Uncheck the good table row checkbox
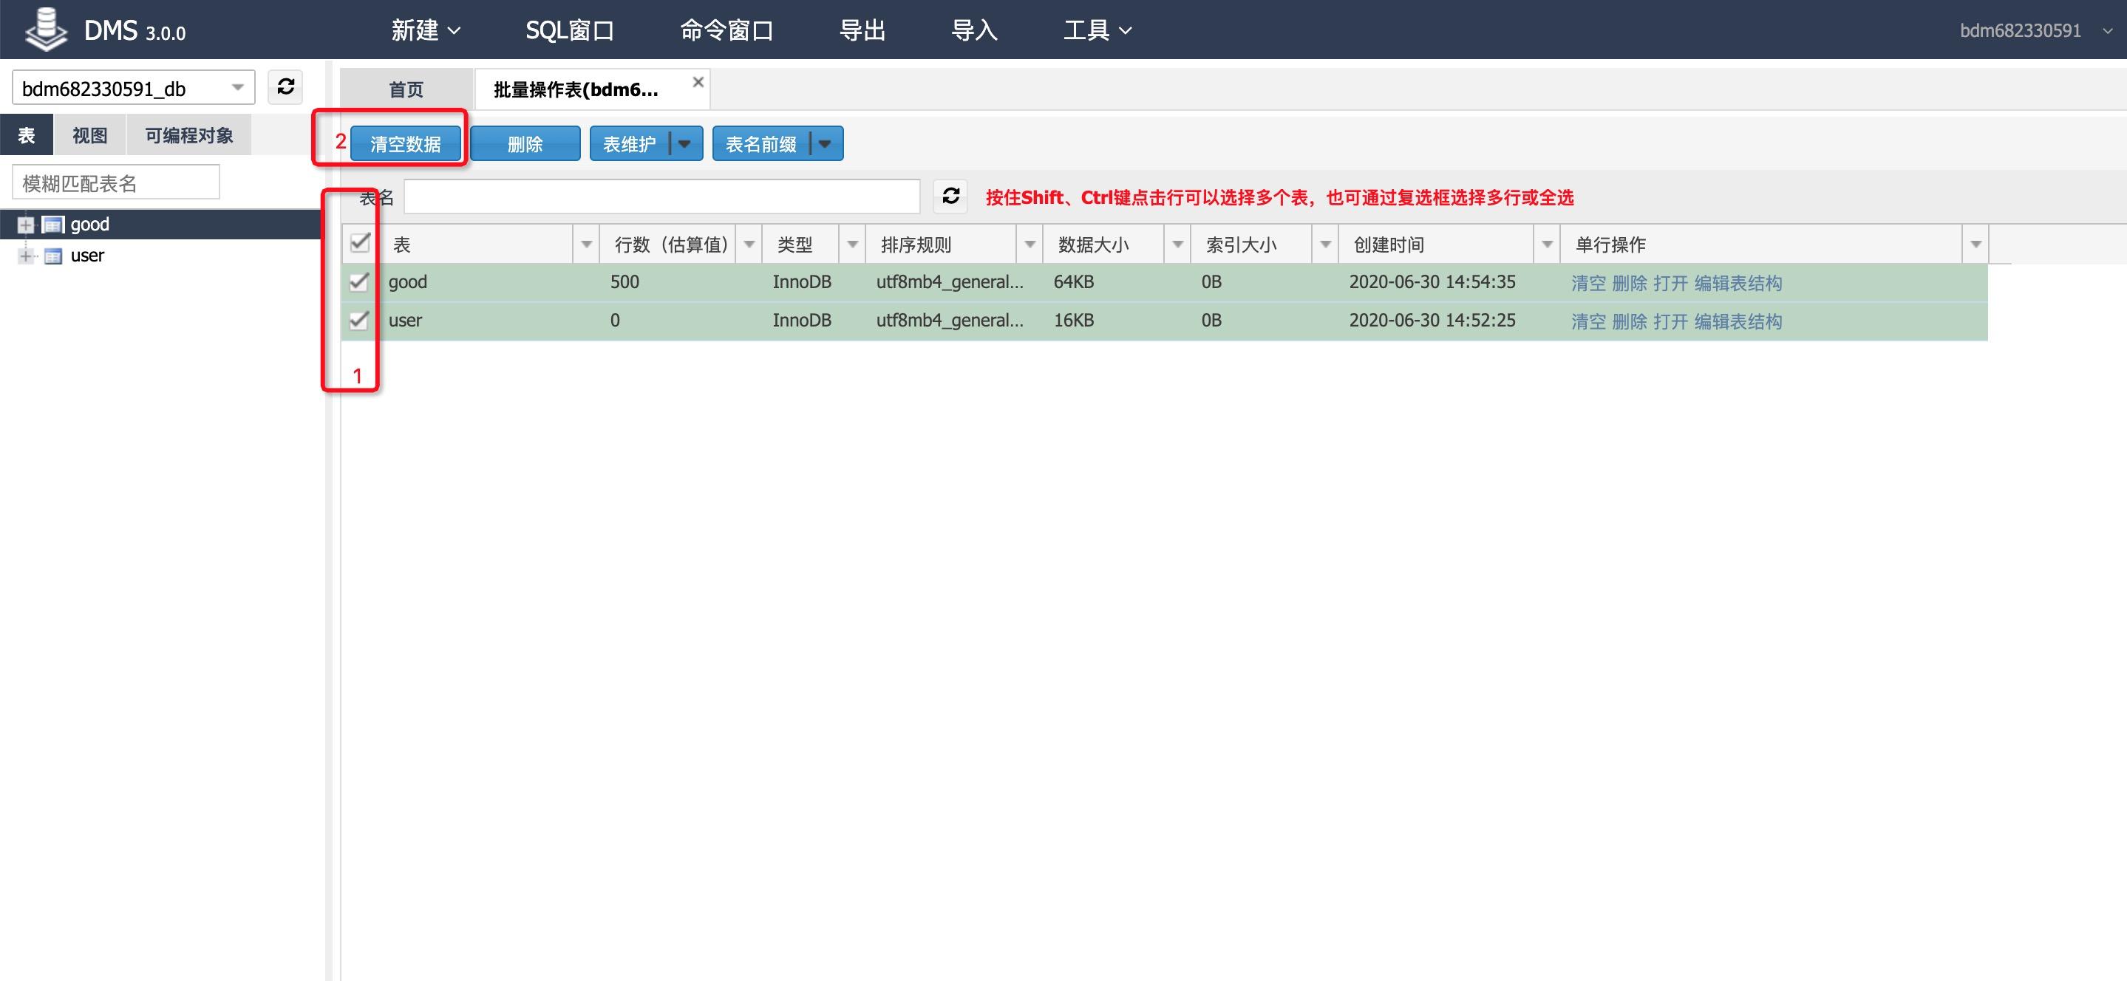 pyautogui.click(x=358, y=281)
